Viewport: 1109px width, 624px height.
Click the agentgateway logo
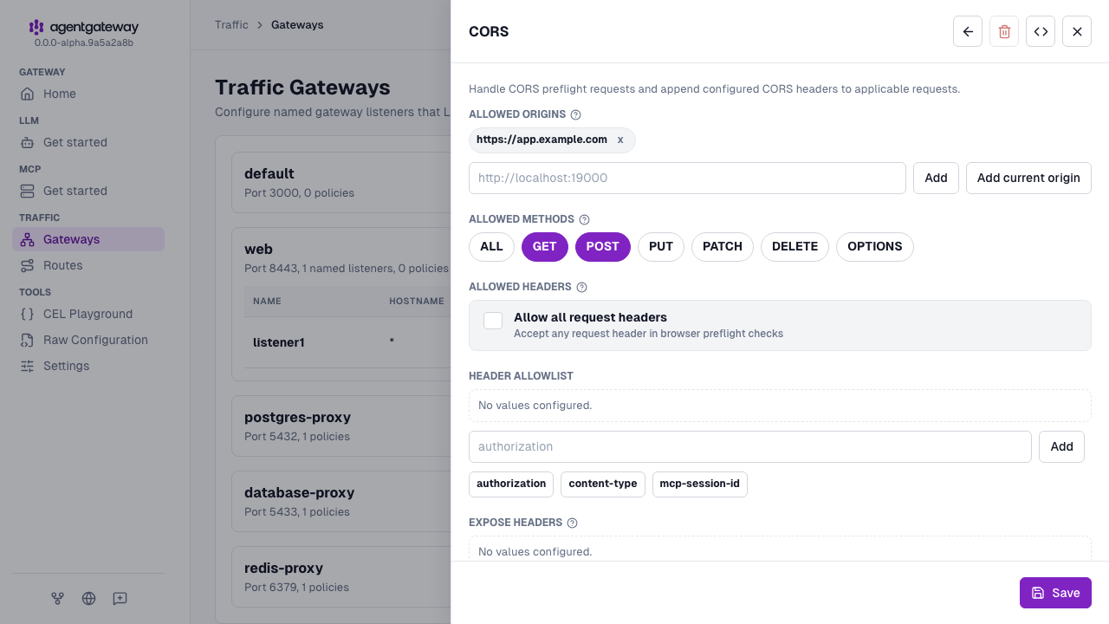pos(83,28)
